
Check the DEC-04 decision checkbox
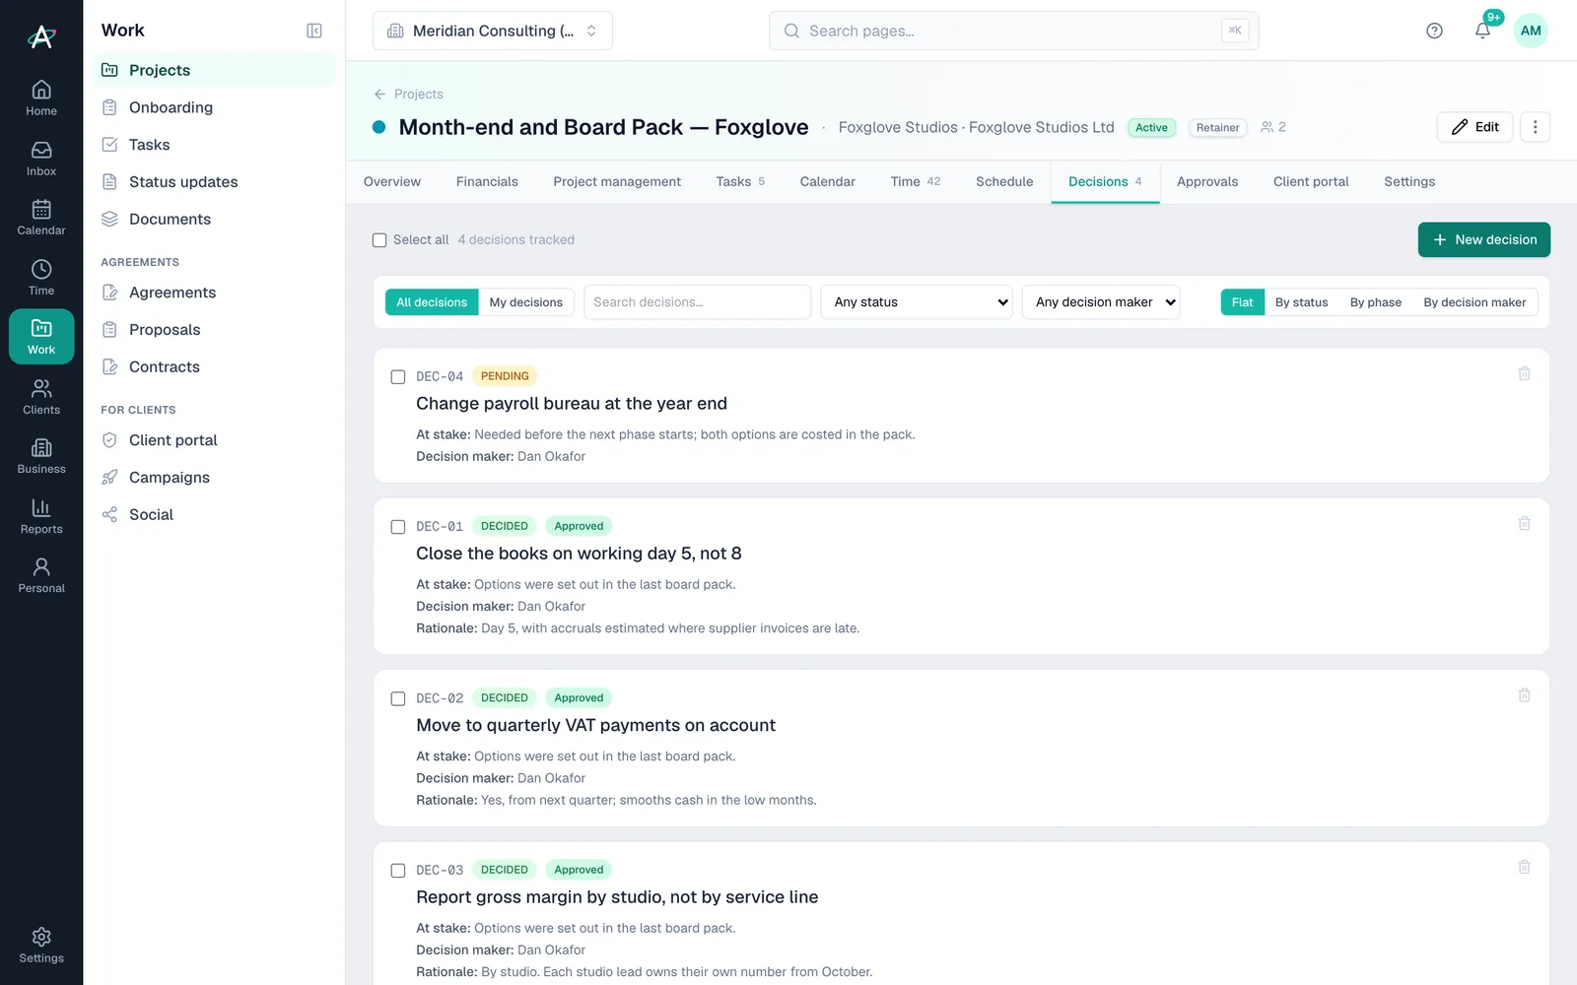click(x=398, y=376)
